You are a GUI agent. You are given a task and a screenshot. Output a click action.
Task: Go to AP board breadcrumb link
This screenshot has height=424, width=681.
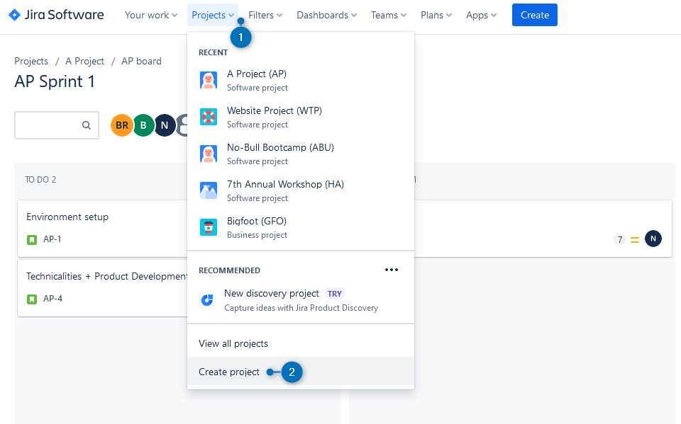point(141,61)
